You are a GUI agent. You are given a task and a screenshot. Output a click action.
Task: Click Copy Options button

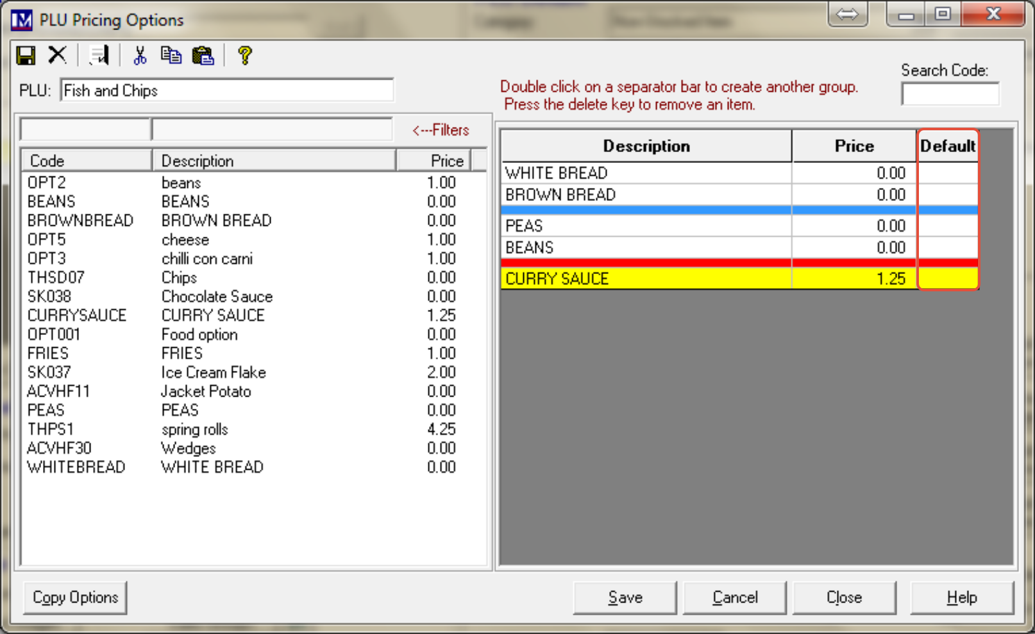click(75, 597)
